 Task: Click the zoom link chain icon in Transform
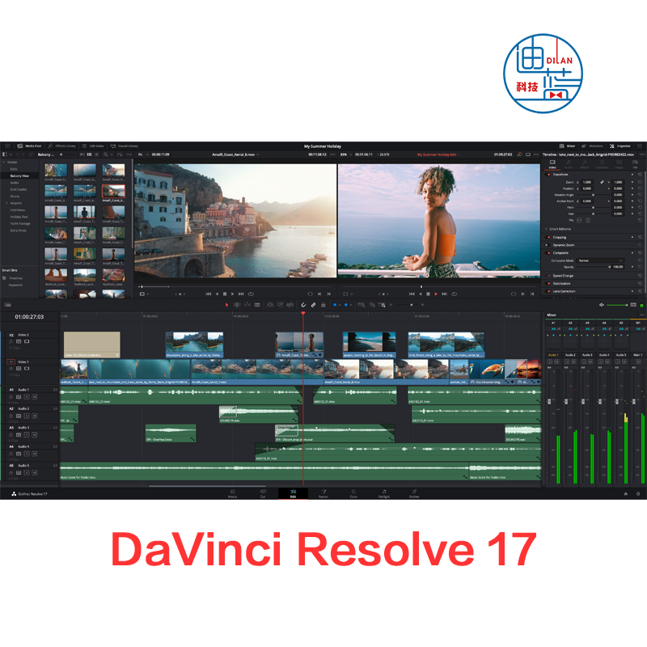point(602,182)
